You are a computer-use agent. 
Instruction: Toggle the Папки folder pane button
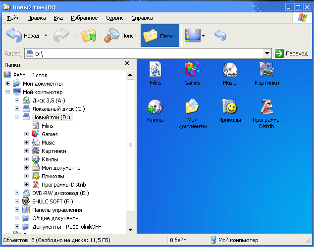[x=160, y=36]
